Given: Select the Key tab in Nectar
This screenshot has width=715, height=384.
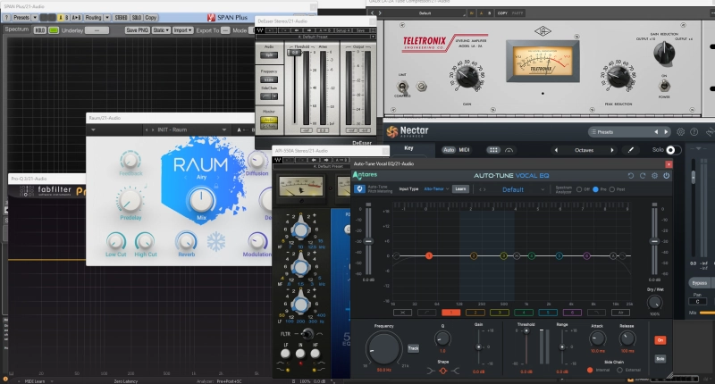Looking at the screenshot, I should (409, 149).
